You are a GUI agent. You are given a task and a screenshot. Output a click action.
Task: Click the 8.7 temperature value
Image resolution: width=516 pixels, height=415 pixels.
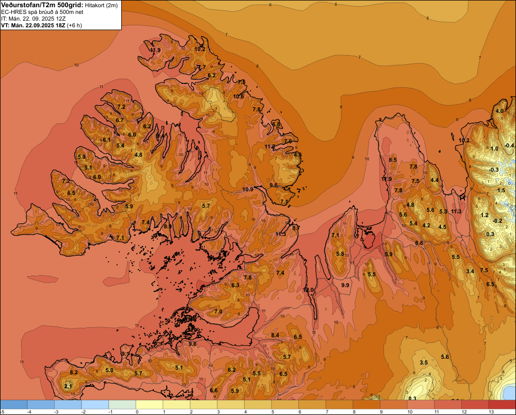click(296, 228)
